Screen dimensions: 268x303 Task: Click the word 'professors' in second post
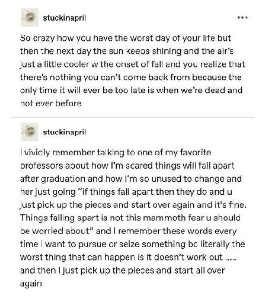(x=42, y=166)
